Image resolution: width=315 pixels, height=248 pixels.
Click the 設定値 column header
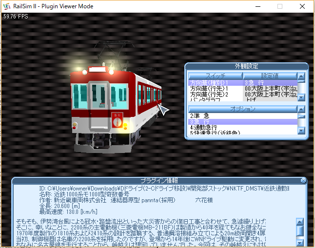tap(270, 76)
